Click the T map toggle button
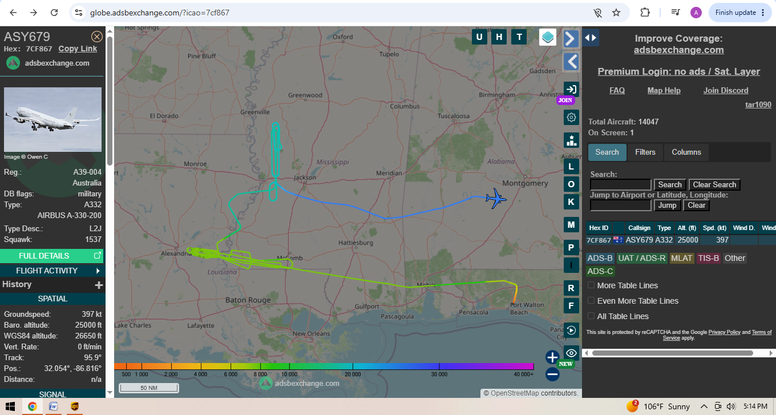The height and width of the screenshot is (415, 776). point(519,37)
